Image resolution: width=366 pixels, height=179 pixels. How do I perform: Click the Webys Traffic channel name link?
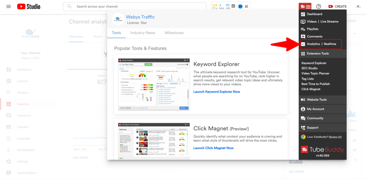140,17
